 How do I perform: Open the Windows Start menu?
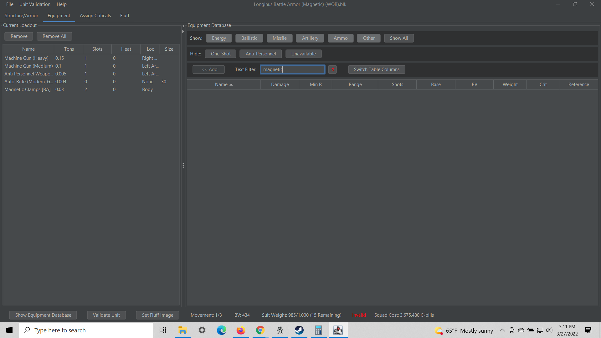(9, 330)
